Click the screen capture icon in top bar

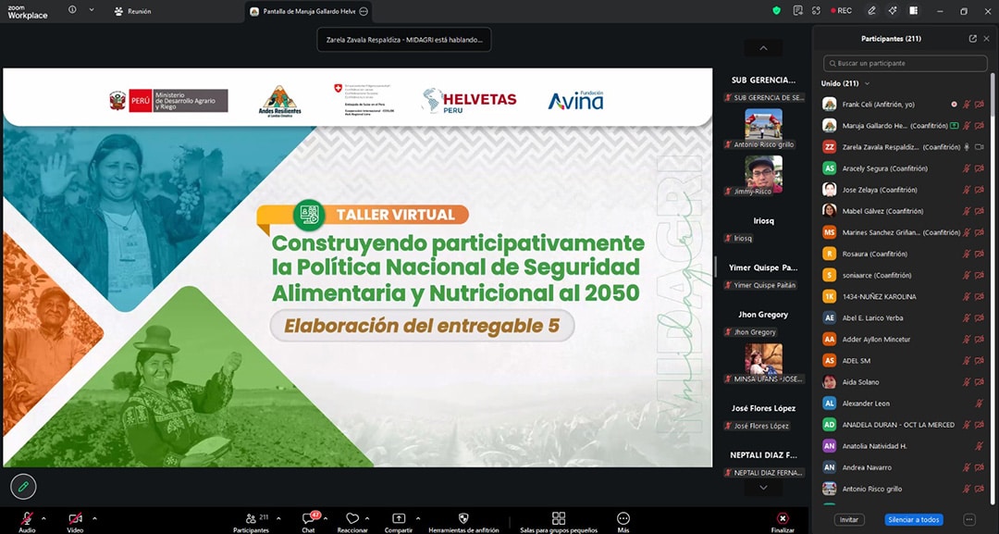coord(816,11)
